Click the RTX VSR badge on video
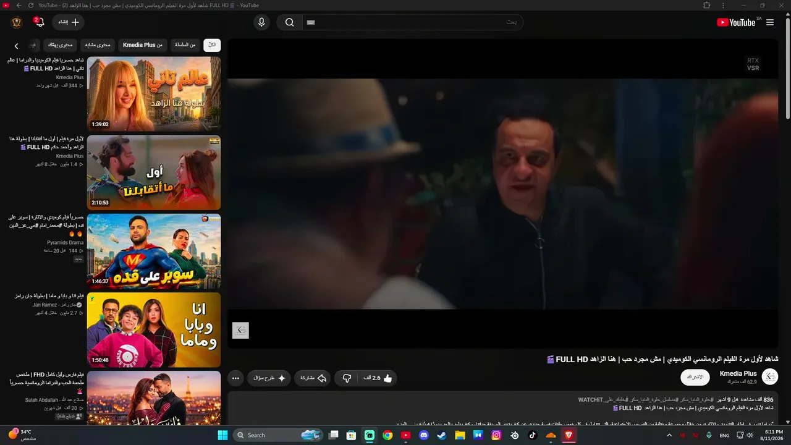The image size is (791, 445). pos(753,64)
